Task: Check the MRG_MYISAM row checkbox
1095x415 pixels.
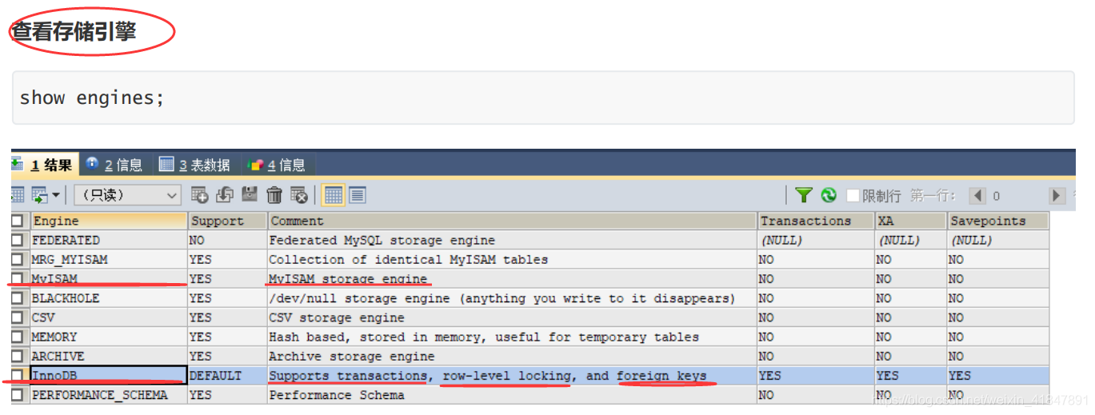Action: click(18, 259)
